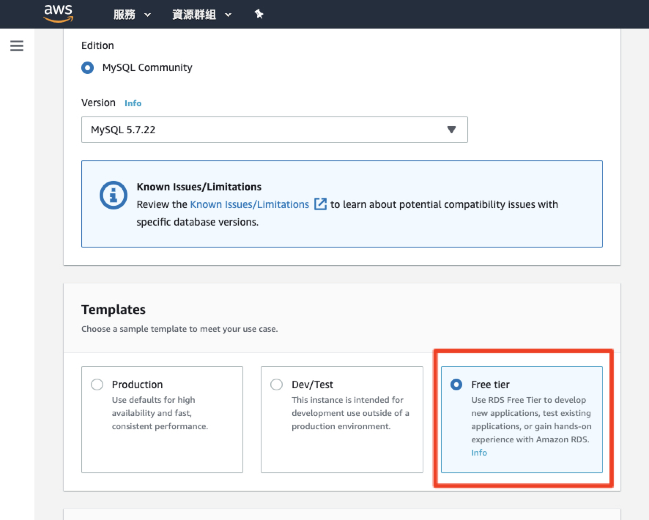Click the Version dropdown triangle arrow
This screenshot has width=649, height=520.
click(451, 130)
